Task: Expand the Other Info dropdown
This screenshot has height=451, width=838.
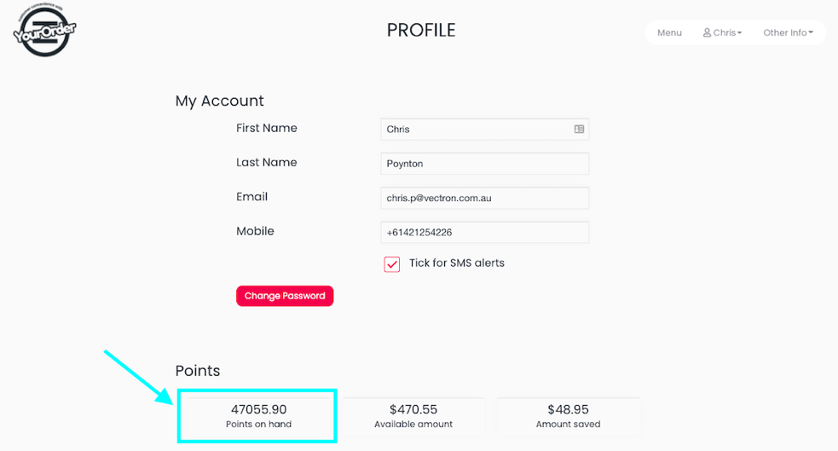Action: pyautogui.click(x=788, y=32)
